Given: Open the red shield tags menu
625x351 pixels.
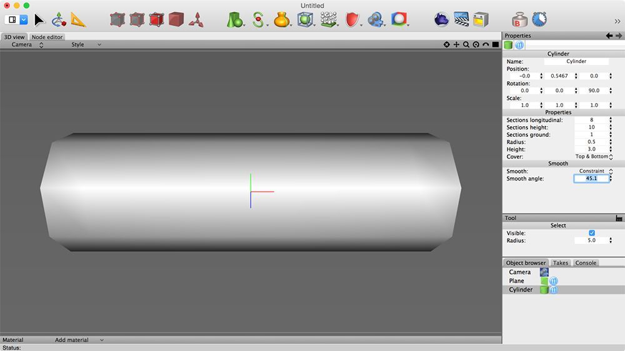Looking at the screenshot, I should point(352,19).
